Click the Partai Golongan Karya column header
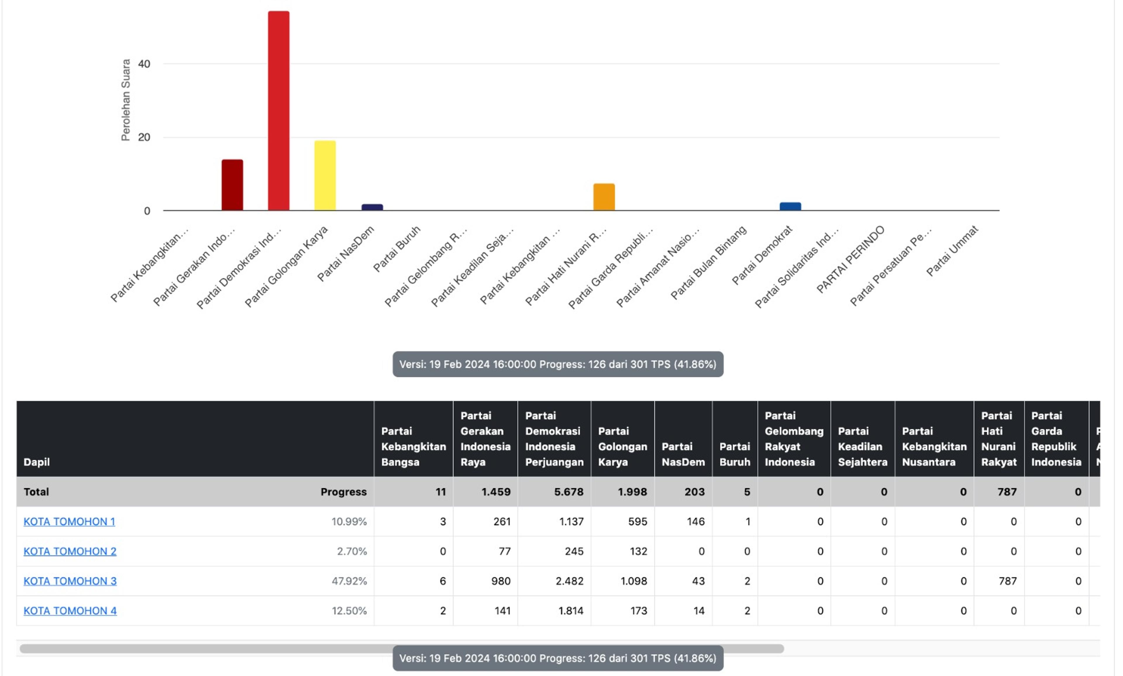 click(623, 439)
